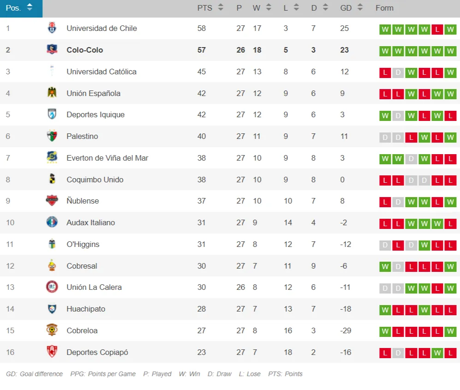Click the Universidad de Chile club crest
This screenshot has height=390, width=460.
[x=52, y=28]
